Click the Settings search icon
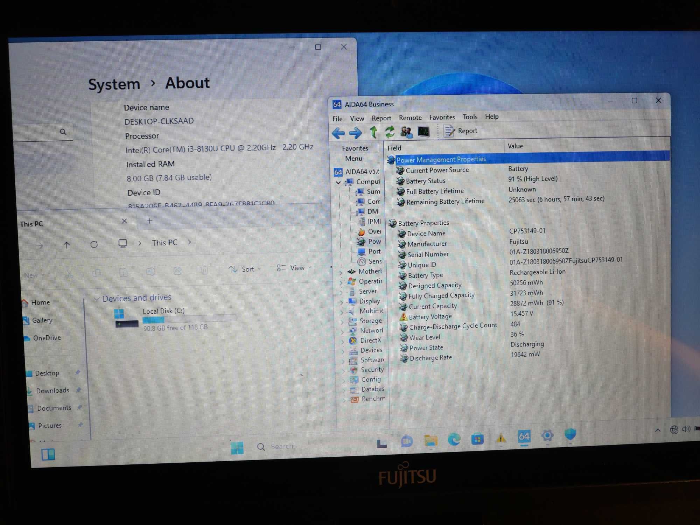 [x=63, y=132]
